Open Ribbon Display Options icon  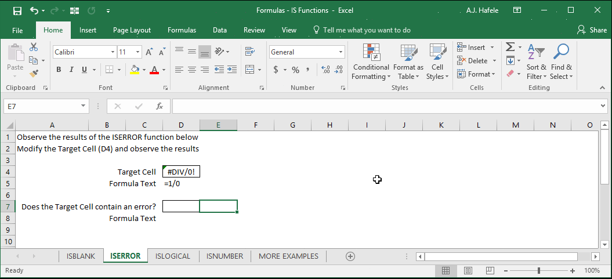(517, 10)
